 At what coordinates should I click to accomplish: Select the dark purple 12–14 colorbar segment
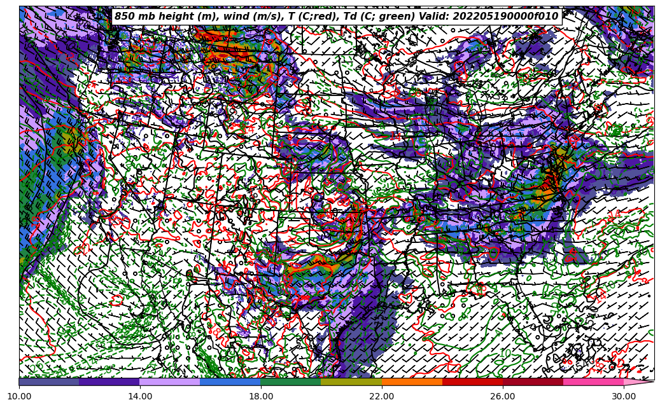tap(109, 382)
